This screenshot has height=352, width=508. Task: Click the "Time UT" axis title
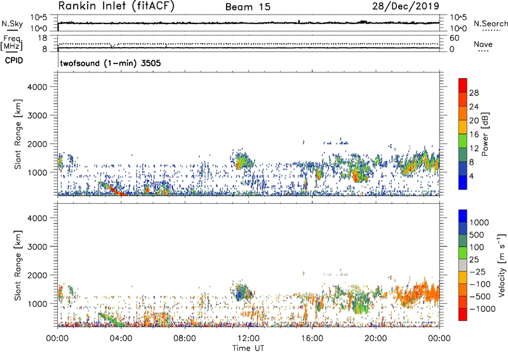coord(248,348)
